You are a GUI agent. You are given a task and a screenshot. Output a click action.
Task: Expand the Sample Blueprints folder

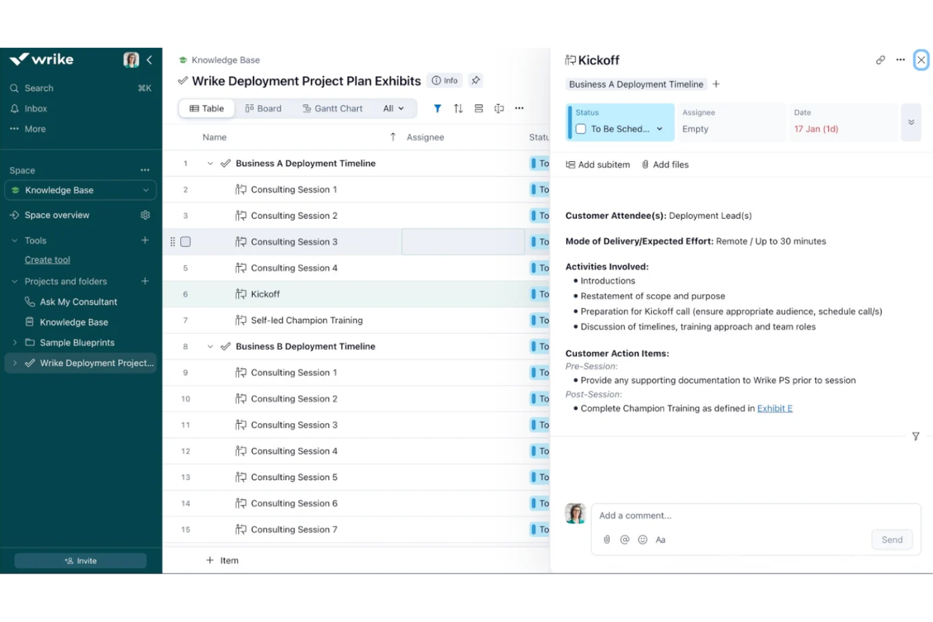(14, 343)
